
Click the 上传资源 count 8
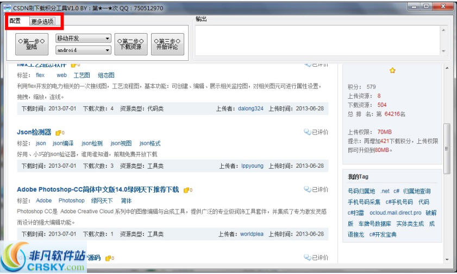click(379, 95)
